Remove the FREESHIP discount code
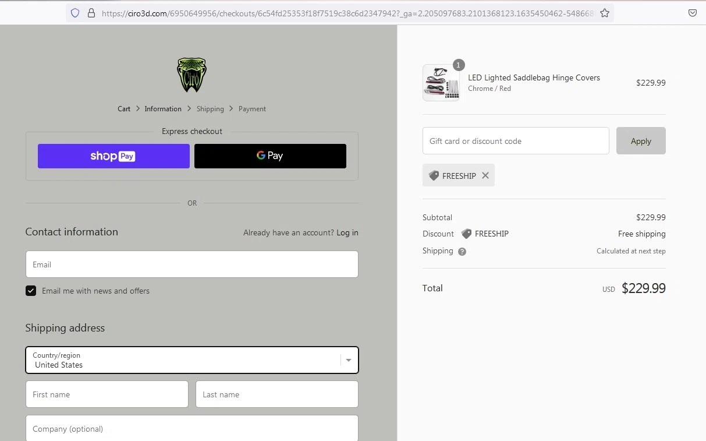The width and height of the screenshot is (706, 441). coord(485,175)
